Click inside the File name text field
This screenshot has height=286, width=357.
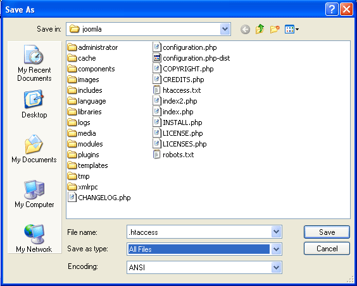tap(199, 232)
